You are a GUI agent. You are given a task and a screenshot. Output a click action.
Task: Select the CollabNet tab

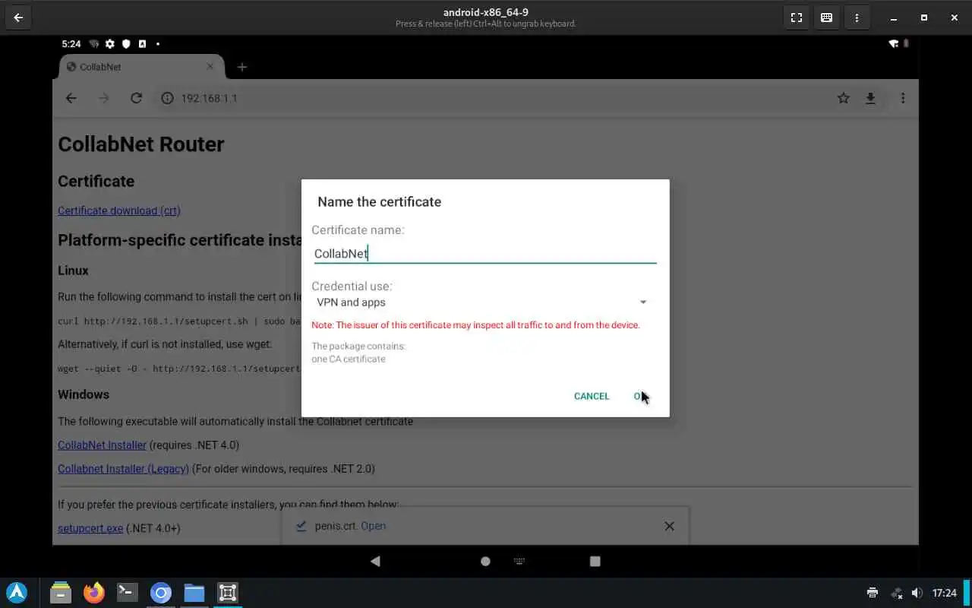click(142, 67)
